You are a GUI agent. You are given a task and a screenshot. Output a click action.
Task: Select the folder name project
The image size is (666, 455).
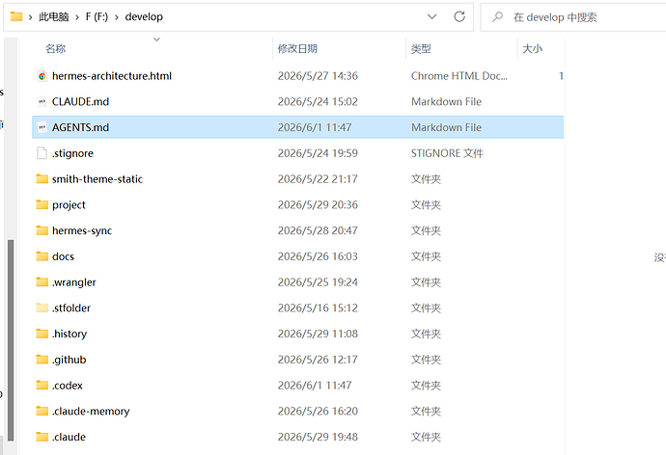coord(69,205)
